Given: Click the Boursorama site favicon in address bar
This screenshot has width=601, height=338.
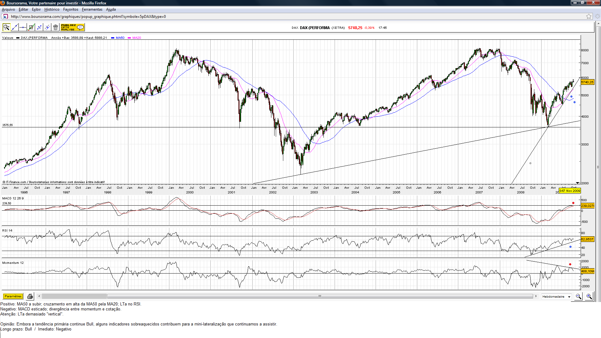Looking at the screenshot, I should pos(5,17).
